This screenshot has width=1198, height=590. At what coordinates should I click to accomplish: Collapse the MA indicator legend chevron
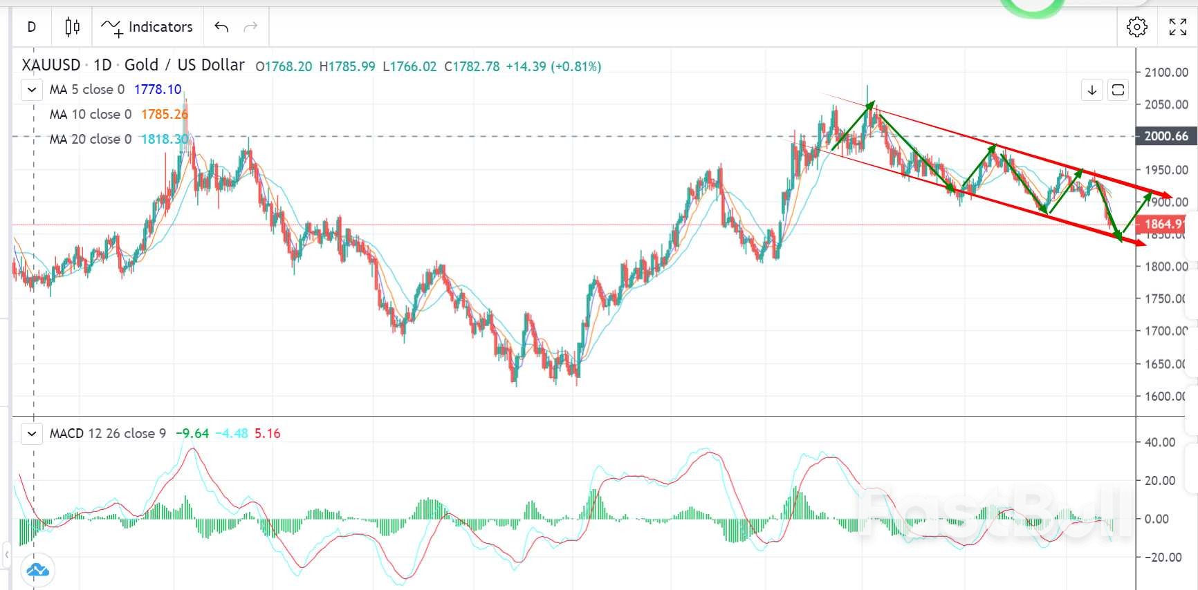pyautogui.click(x=32, y=90)
